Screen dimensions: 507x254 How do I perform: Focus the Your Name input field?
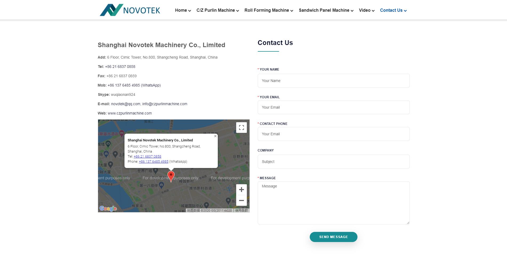coord(333,81)
